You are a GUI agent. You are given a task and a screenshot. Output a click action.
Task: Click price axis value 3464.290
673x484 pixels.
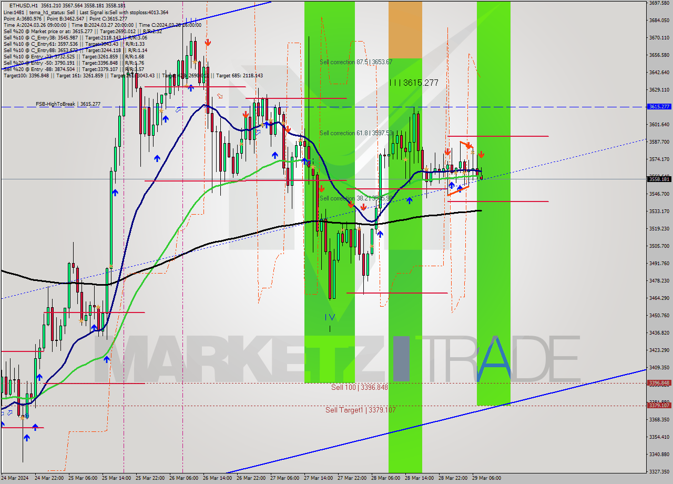coord(659,298)
